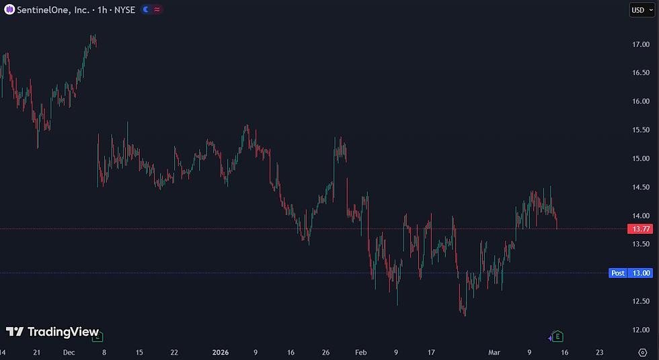Click the Dec label on time axis

(x=69, y=353)
